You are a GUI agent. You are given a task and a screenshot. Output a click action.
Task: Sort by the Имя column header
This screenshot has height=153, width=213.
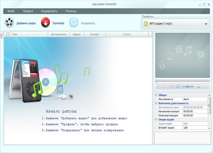[x=30, y=35]
